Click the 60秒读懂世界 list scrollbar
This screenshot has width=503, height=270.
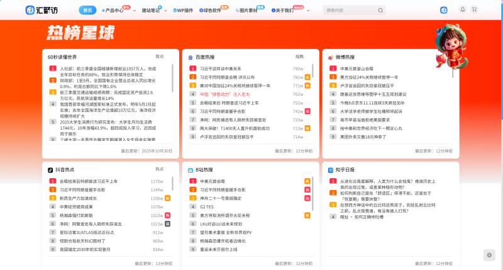pos(172,78)
